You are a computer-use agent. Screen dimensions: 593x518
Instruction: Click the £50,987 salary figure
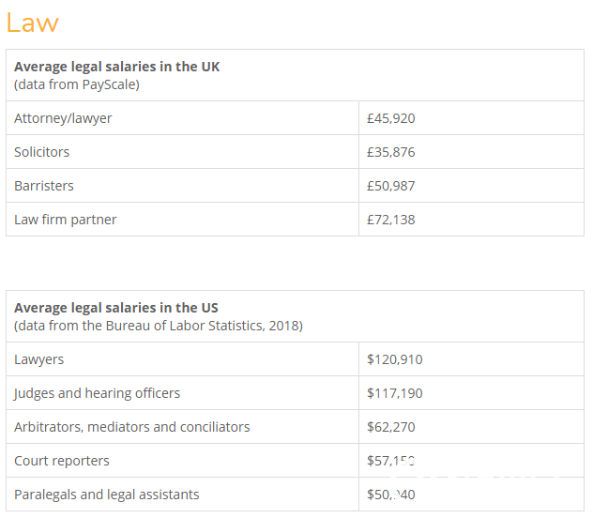[391, 186]
